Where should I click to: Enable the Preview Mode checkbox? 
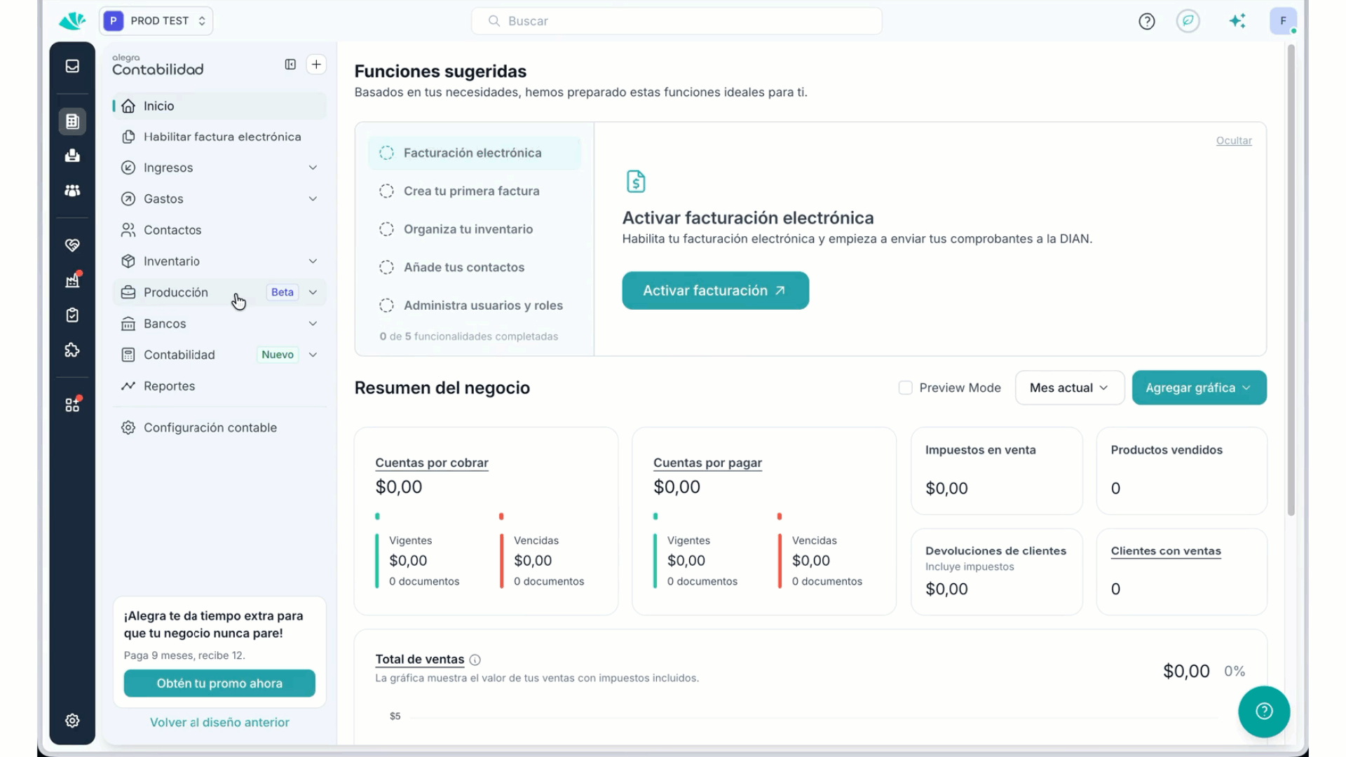[x=905, y=388]
